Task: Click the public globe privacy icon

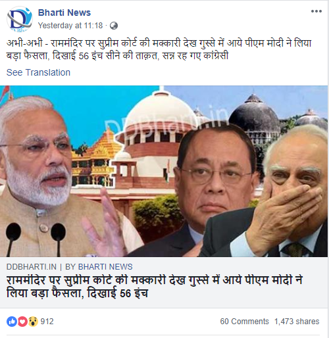Action: pyautogui.click(x=114, y=26)
